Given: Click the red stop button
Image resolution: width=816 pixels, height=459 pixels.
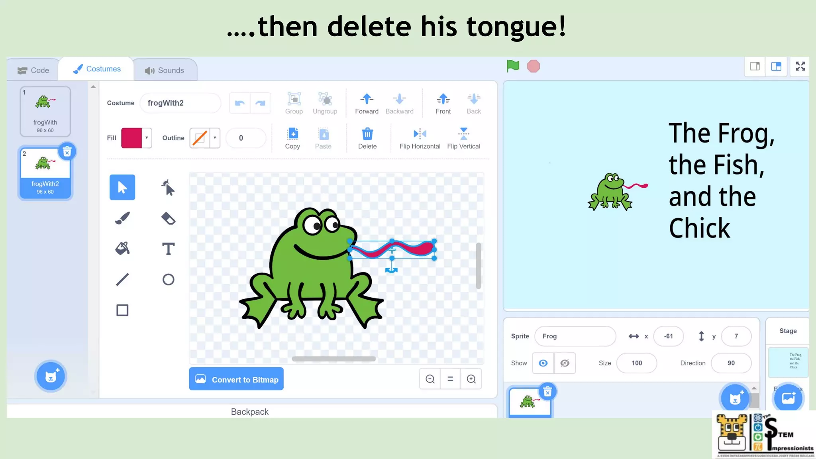Looking at the screenshot, I should [x=534, y=66].
